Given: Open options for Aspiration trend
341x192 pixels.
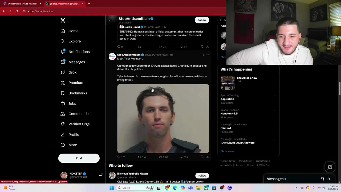Looking at the screenshot, I should tap(275, 96).
